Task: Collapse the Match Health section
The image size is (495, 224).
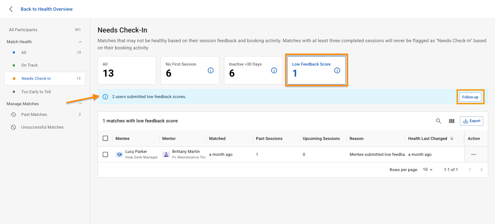Action: (80, 42)
